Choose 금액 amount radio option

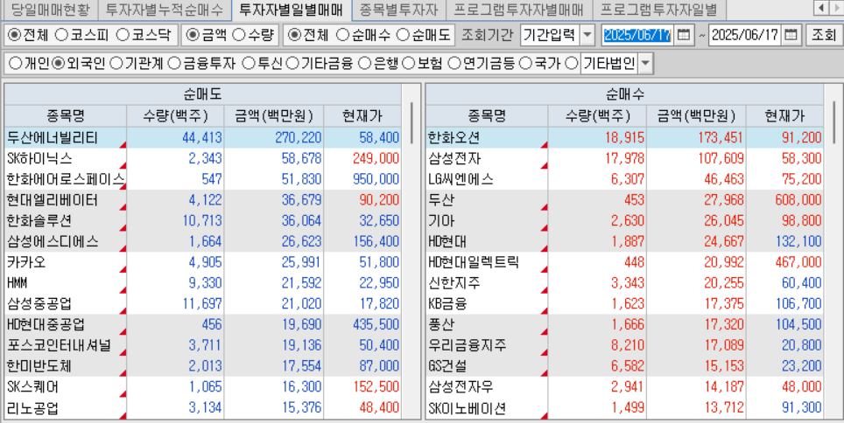point(192,36)
